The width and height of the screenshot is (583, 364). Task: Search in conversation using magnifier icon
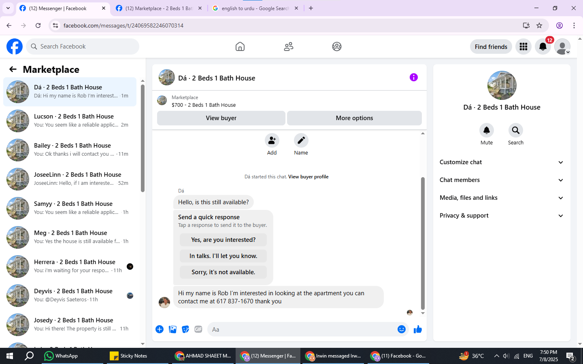click(x=516, y=130)
